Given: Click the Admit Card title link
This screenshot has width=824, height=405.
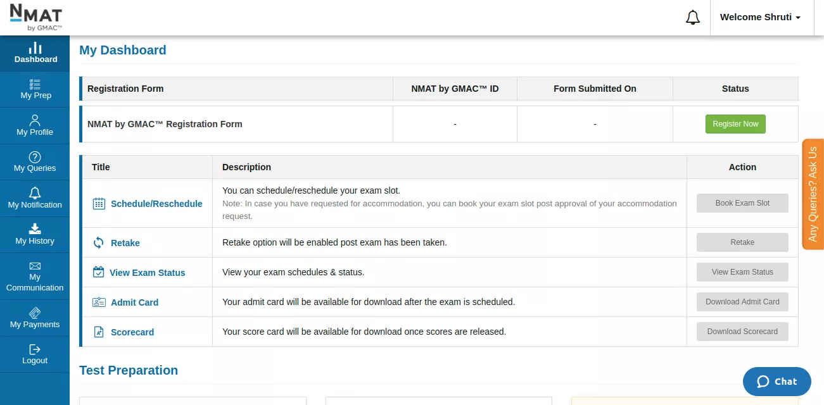Looking at the screenshot, I should tap(134, 302).
